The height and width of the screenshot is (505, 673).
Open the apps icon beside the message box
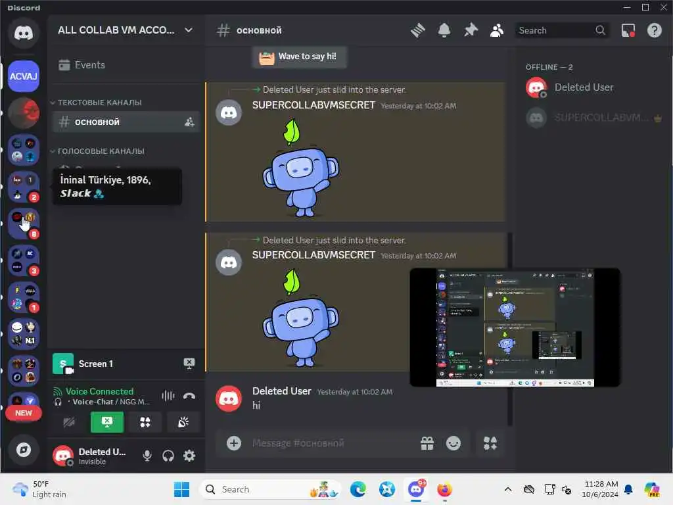(x=490, y=443)
